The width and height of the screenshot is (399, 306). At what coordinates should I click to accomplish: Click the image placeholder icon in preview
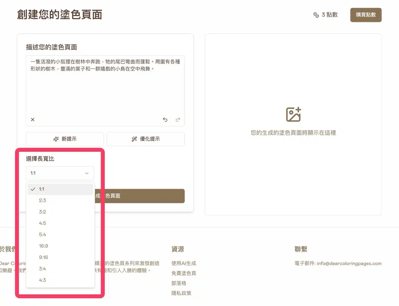tap(293, 114)
